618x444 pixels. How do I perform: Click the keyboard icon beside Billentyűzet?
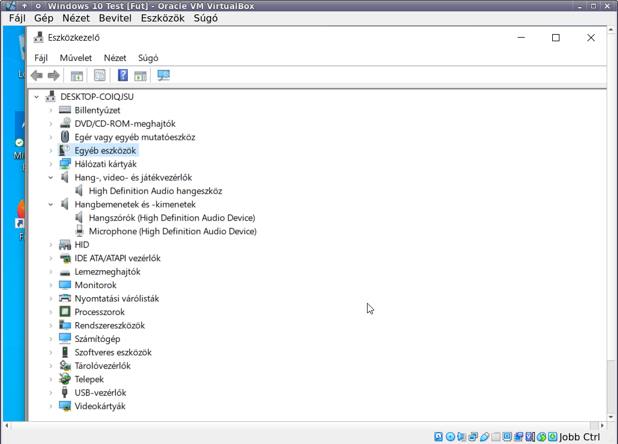pos(65,110)
